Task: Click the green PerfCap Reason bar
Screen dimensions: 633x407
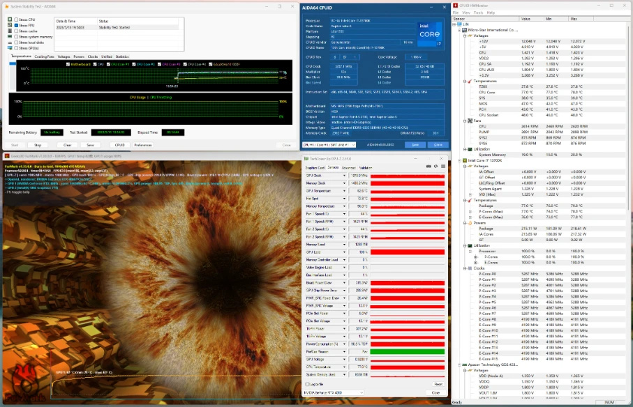Action: pos(408,352)
